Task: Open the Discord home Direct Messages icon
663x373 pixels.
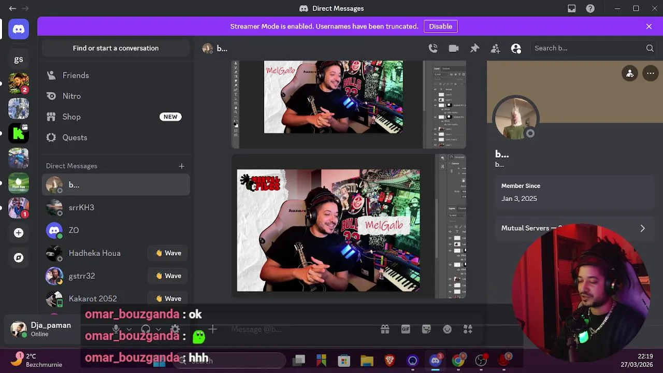Action: pos(19,30)
